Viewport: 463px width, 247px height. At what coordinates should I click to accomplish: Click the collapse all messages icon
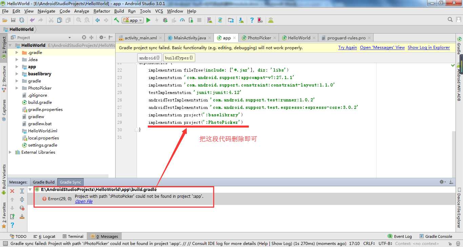click(x=22, y=199)
